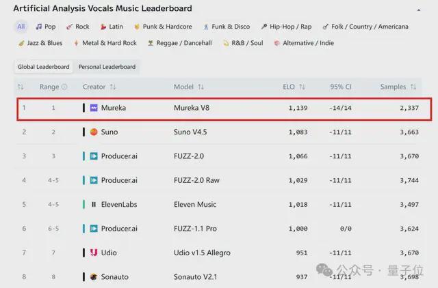Collapse the leaderboard panel using top-right arrow
The width and height of the screenshot is (438, 288).
click(x=418, y=10)
